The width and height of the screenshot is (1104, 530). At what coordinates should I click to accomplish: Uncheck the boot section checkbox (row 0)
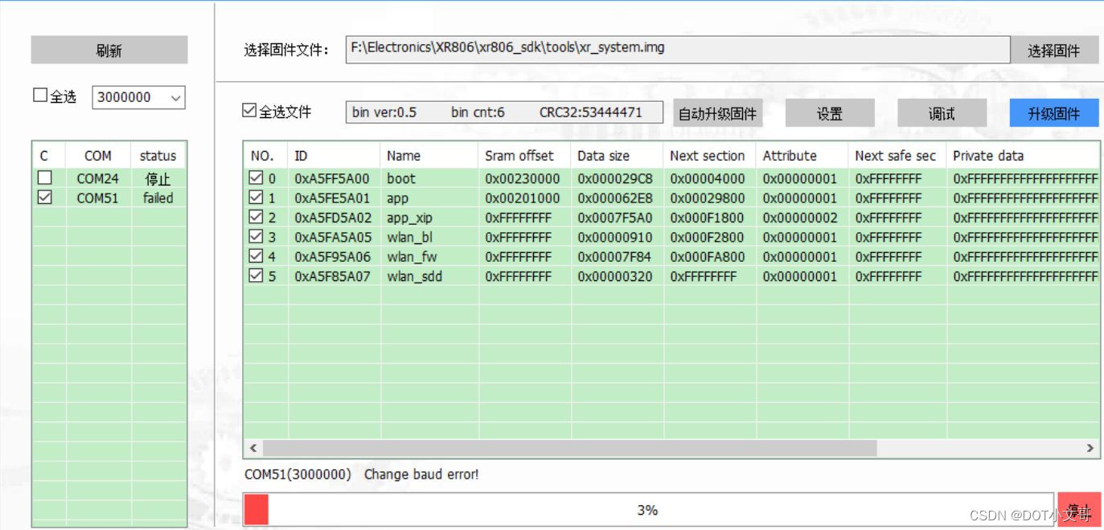[x=256, y=177]
